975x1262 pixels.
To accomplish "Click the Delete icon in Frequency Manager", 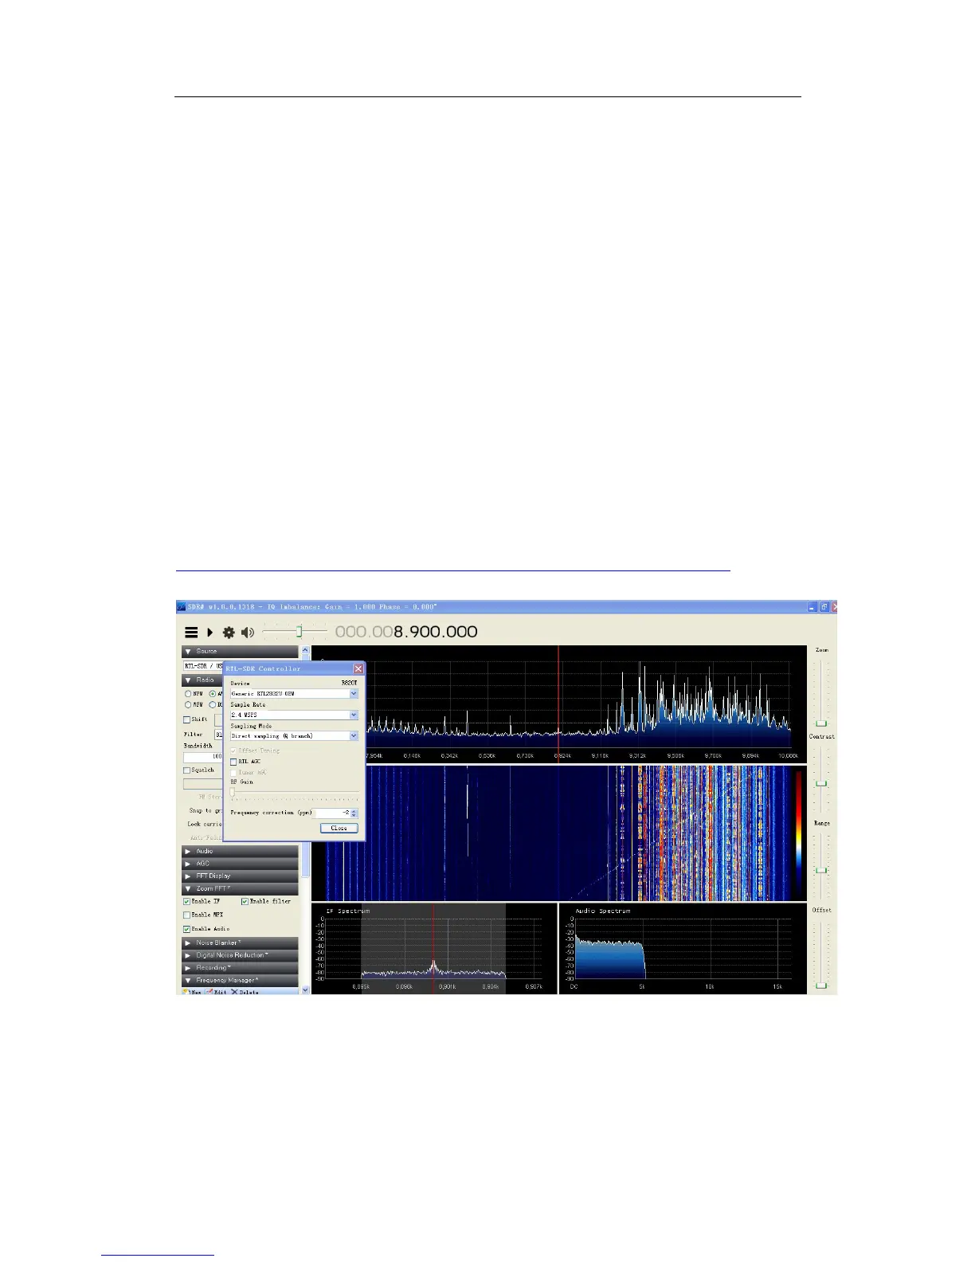I will (245, 992).
